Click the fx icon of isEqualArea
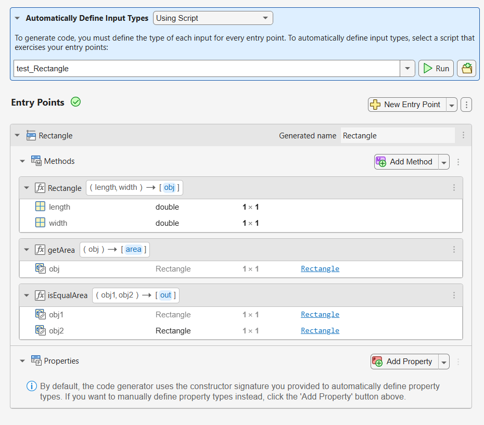 tap(40, 295)
